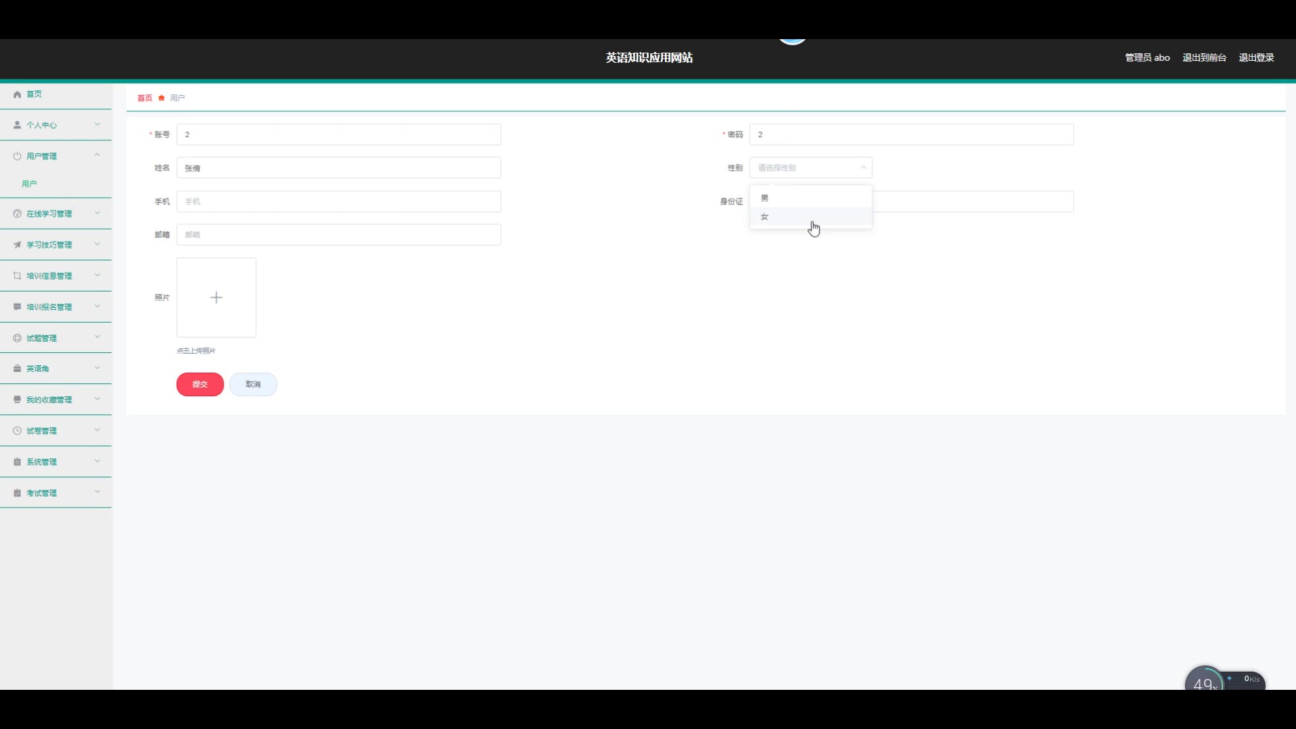This screenshot has width=1296, height=729.
Task: Collapse the 用户管理 menu chevron
Action: coord(97,155)
